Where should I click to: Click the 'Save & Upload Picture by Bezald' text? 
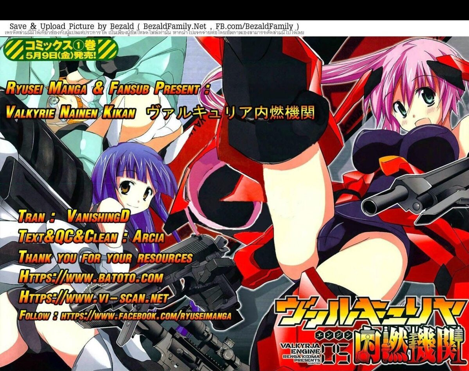pyautogui.click(x=63, y=26)
